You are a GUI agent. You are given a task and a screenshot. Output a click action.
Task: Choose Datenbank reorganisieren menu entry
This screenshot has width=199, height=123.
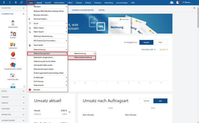48,57
